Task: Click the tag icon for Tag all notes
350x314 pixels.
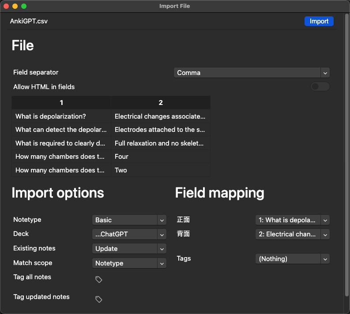Action: [99, 280]
